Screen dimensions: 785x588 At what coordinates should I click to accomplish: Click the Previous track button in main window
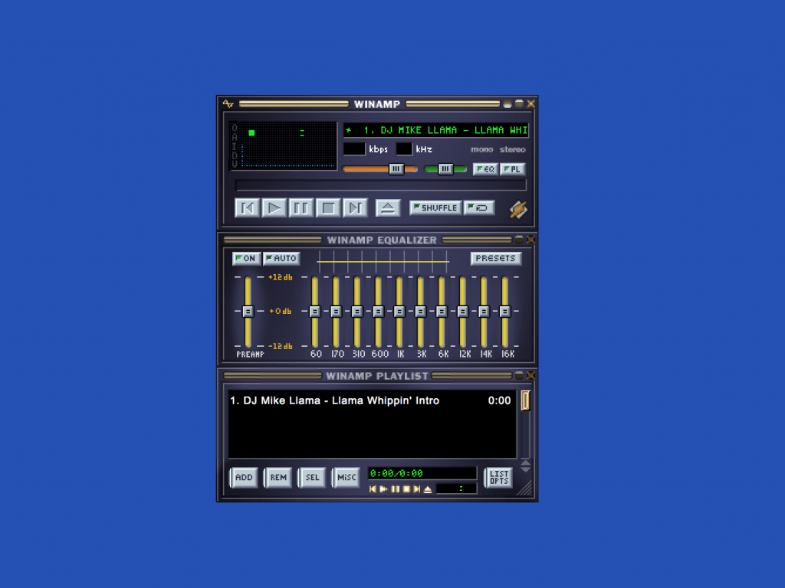coord(248,207)
